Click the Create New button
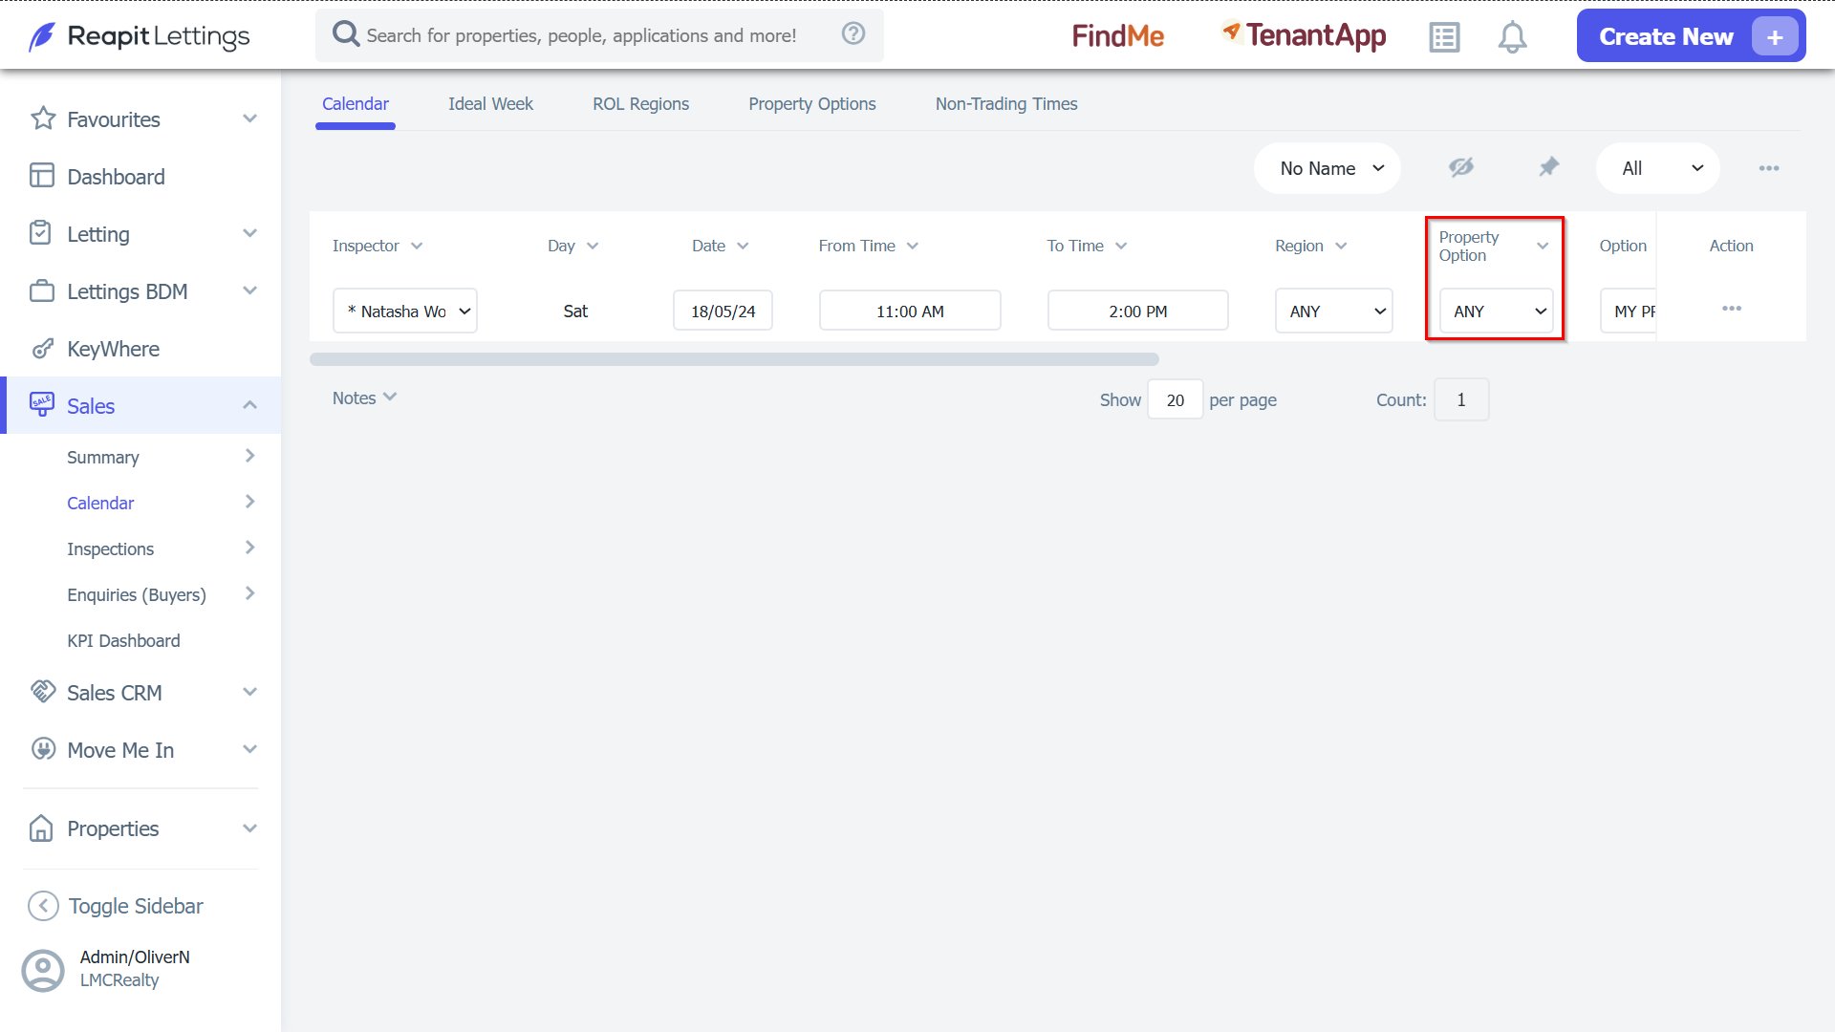Viewport: 1835px width, 1032px height. tap(1691, 36)
